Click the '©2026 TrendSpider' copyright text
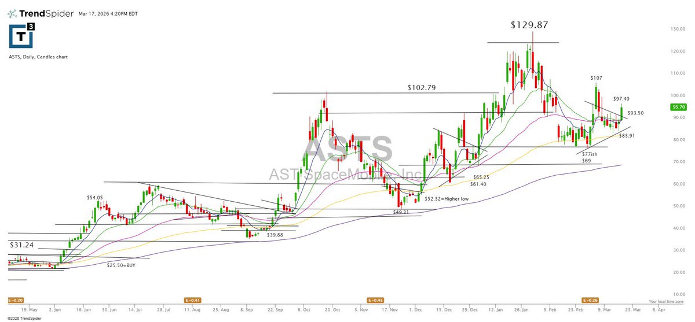695x322 pixels. pyautogui.click(x=23, y=319)
